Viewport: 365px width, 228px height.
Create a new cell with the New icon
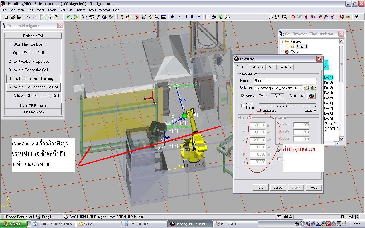6,17
